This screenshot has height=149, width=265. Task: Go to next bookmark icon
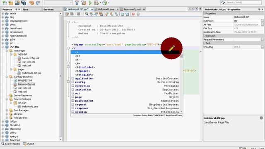[x=112, y=14]
